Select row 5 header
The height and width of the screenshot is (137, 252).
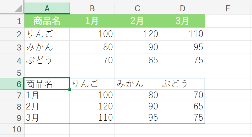(x=12, y=73)
